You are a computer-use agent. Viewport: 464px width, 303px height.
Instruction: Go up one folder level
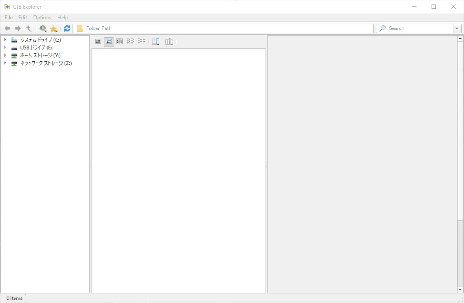[x=29, y=28]
